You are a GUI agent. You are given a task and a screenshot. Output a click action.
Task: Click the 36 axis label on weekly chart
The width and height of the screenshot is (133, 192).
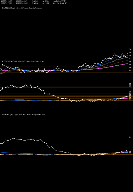(x=130, y=83)
